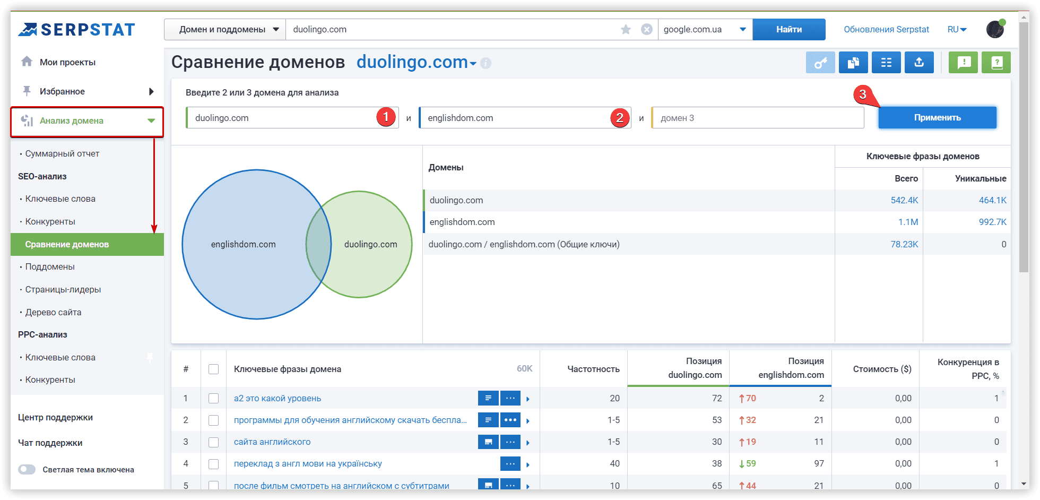Clear the search field with the X icon
The image size is (1040, 500).
point(647,30)
